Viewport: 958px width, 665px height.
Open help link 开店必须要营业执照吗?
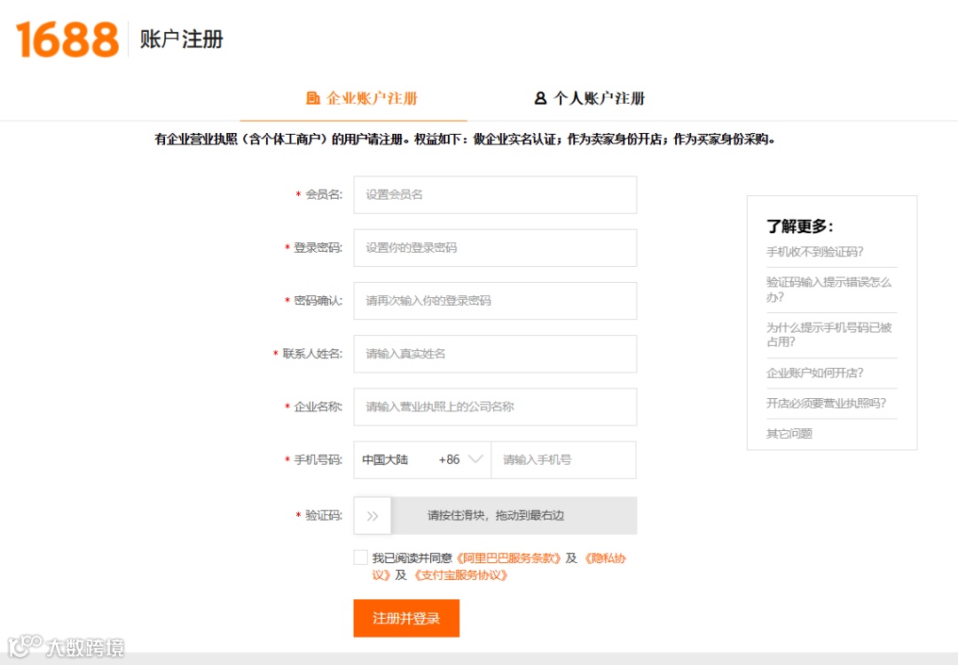click(826, 403)
